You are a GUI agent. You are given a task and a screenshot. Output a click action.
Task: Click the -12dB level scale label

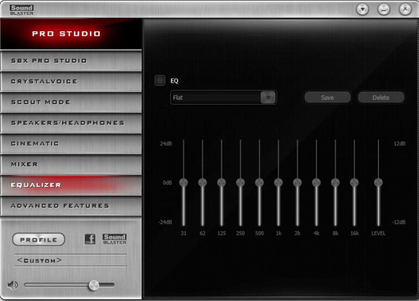click(x=398, y=222)
